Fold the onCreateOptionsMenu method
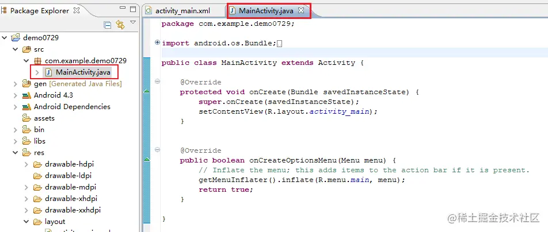Image resolution: width=548 pixels, height=232 pixels. (157, 150)
